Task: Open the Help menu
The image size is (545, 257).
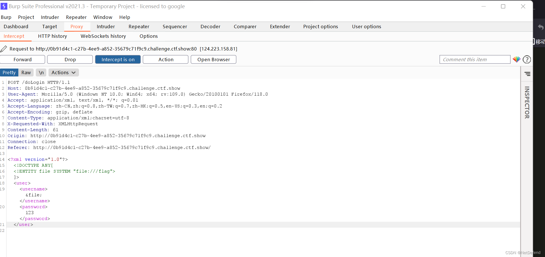Action: (125, 17)
